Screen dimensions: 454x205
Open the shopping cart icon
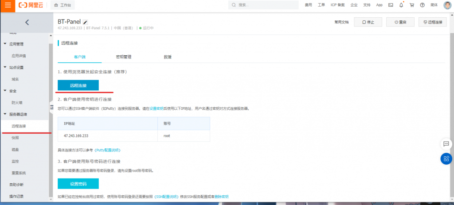point(412,5)
